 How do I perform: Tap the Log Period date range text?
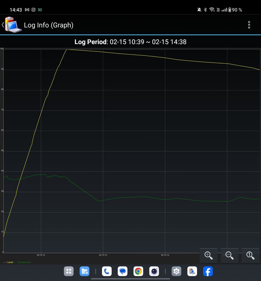tap(130, 42)
